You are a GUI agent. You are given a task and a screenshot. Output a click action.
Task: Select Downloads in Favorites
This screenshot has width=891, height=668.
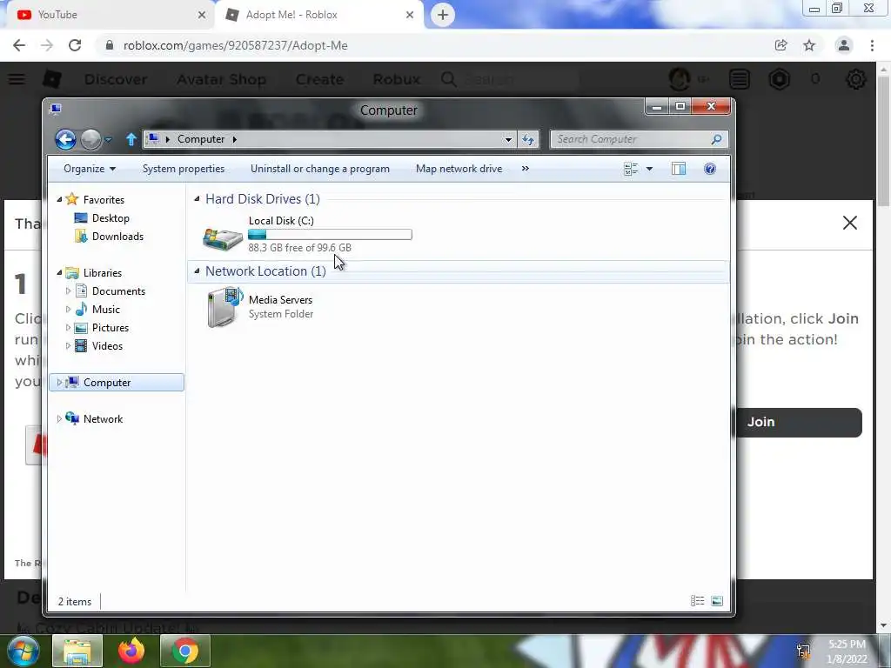pyautogui.click(x=117, y=237)
